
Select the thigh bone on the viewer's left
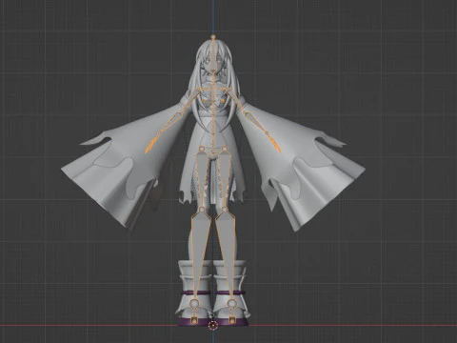[x=201, y=179]
